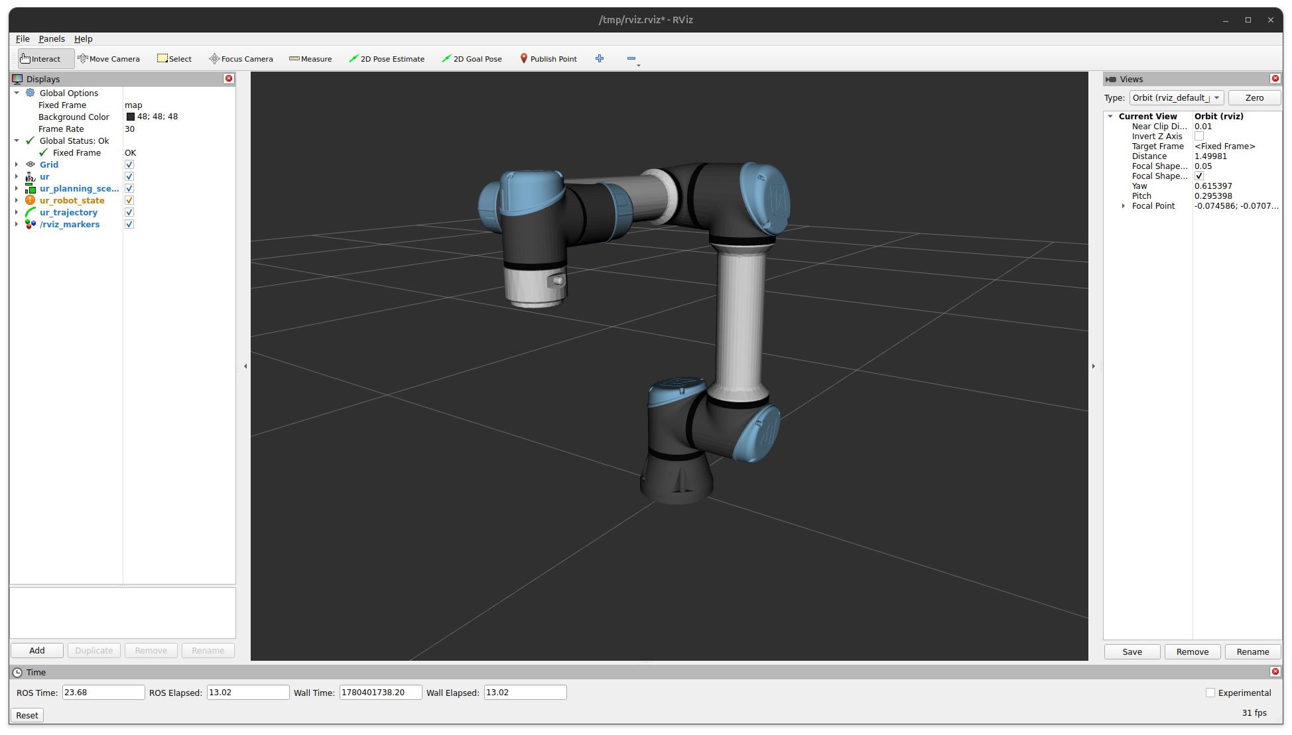The width and height of the screenshot is (1292, 735).
Task: Toggle the ur_robot_state display checkbox
Action: pyautogui.click(x=129, y=200)
